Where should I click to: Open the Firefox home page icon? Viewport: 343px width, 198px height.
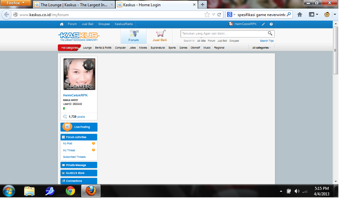coord(300,14)
